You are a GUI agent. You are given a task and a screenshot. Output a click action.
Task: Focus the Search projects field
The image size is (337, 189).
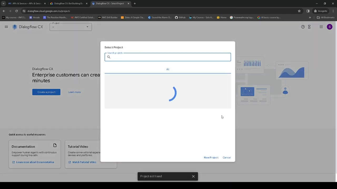[x=168, y=57]
